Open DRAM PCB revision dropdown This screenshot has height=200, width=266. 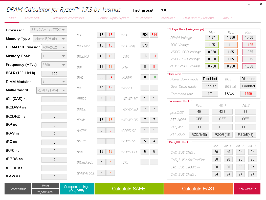54,47
